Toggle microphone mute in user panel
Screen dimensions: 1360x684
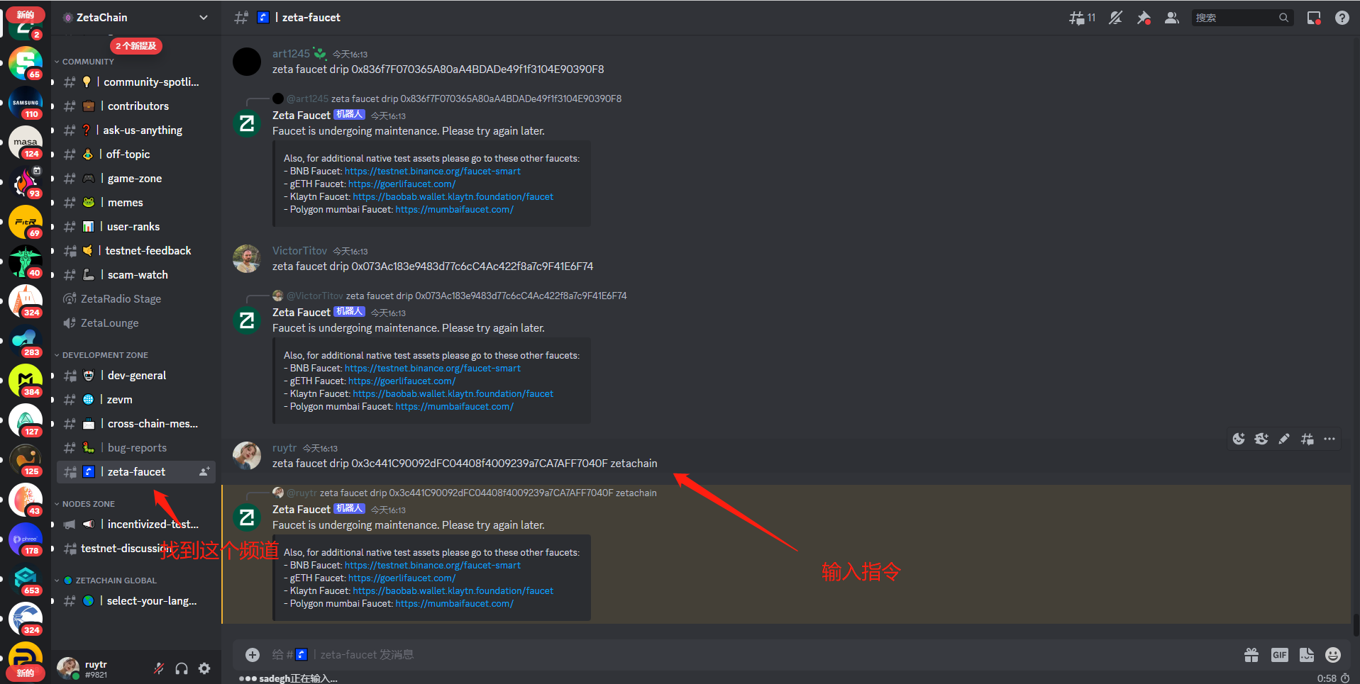159,668
